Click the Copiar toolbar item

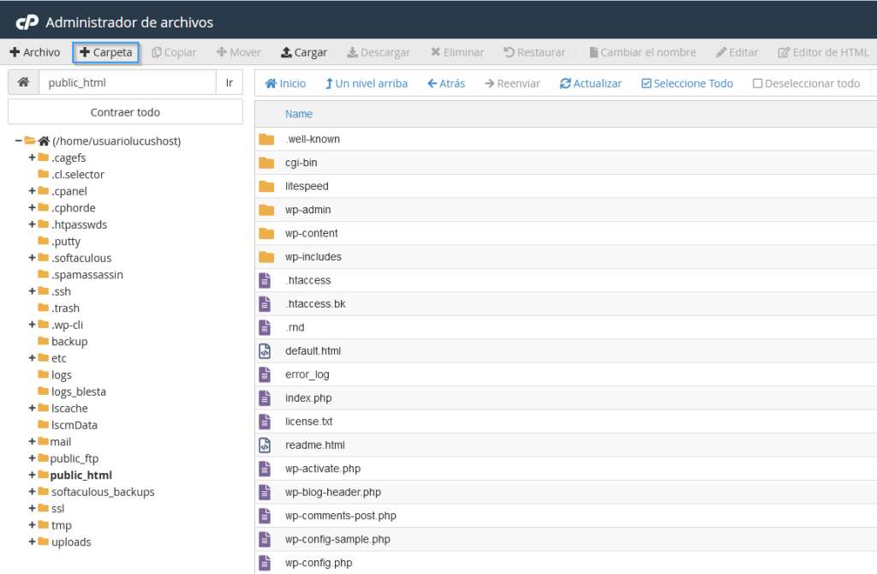click(174, 52)
